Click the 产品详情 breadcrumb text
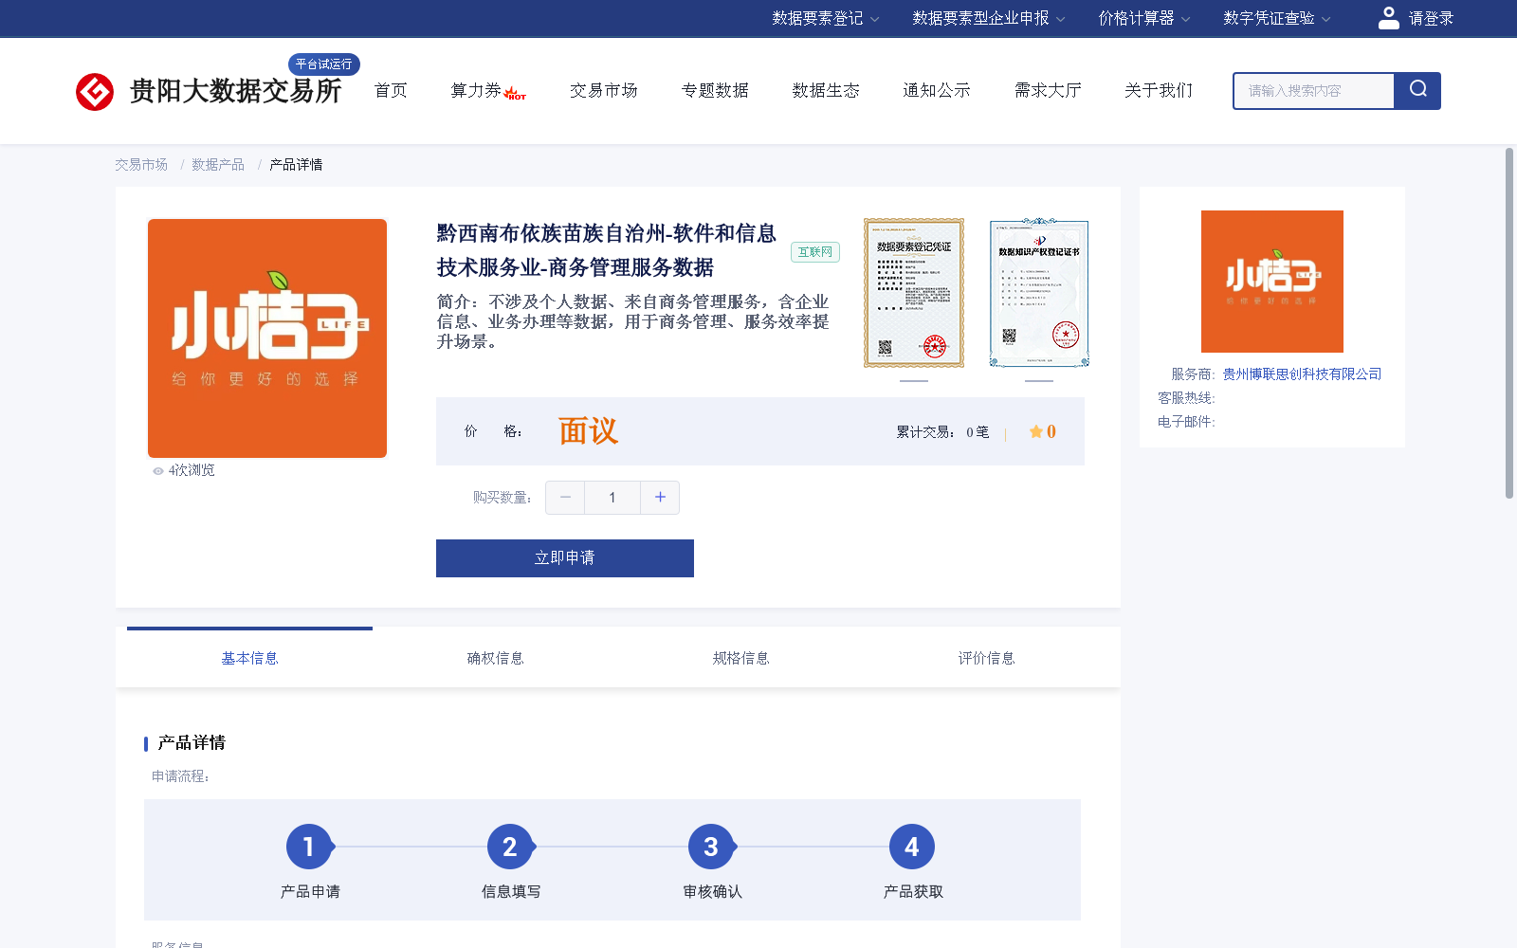Viewport: 1517px width, 948px height. [296, 165]
